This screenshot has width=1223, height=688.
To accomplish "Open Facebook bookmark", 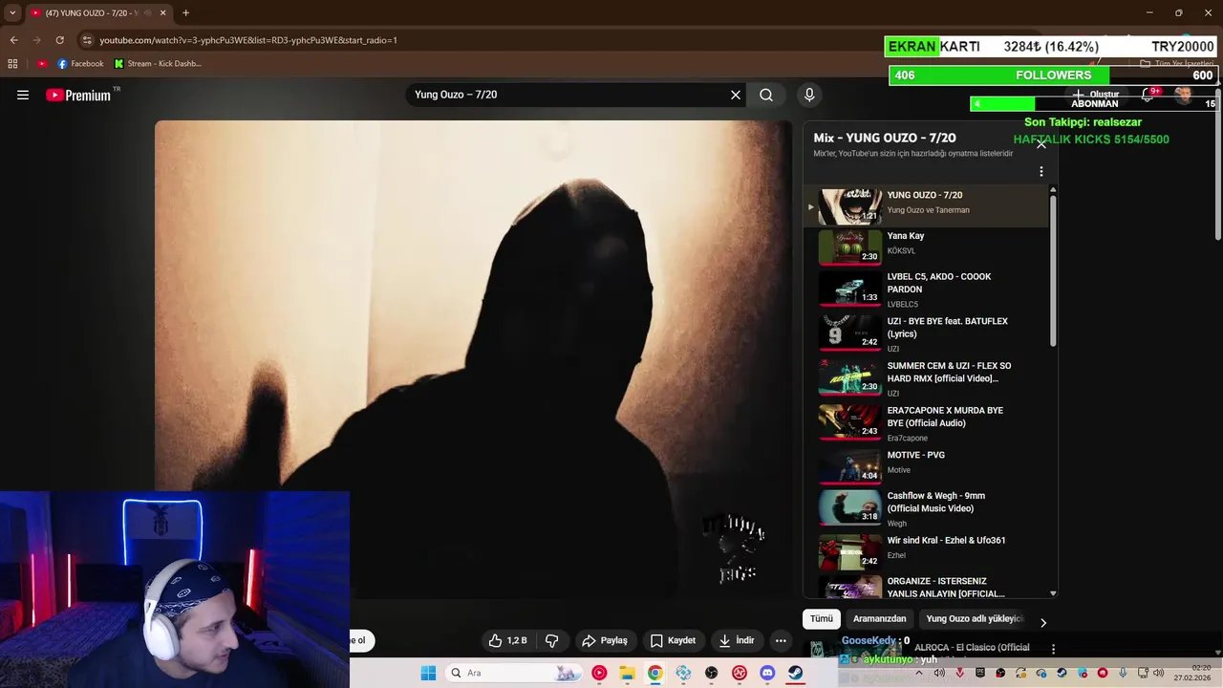I will click(x=80, y=64).
